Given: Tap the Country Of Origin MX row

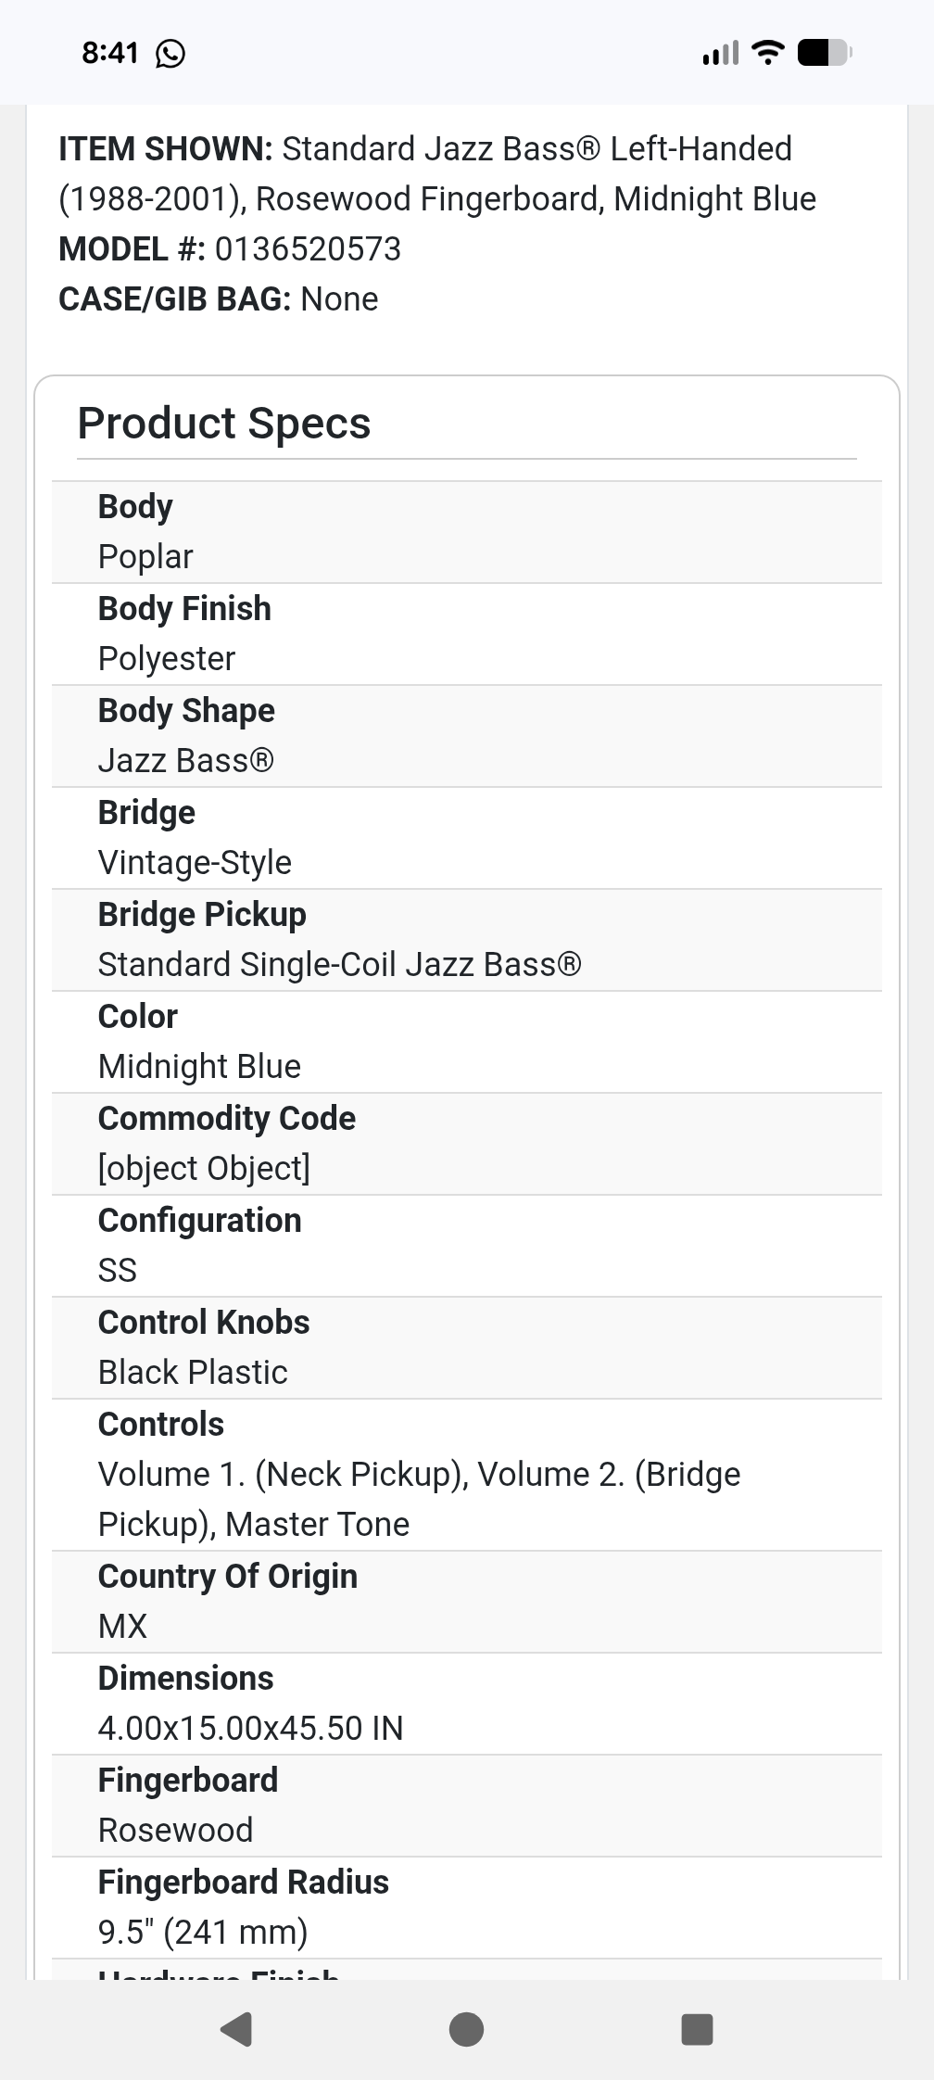Looking at the screenshot, I should (x=466, y=1602).
